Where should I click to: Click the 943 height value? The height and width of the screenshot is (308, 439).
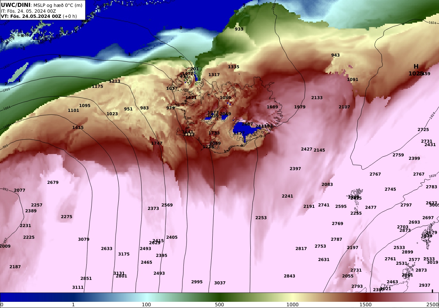335,55
